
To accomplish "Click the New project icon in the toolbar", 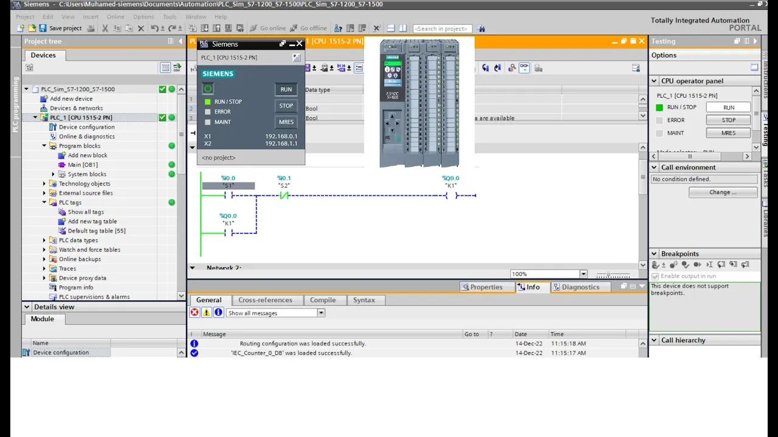I will pos(21,29).
